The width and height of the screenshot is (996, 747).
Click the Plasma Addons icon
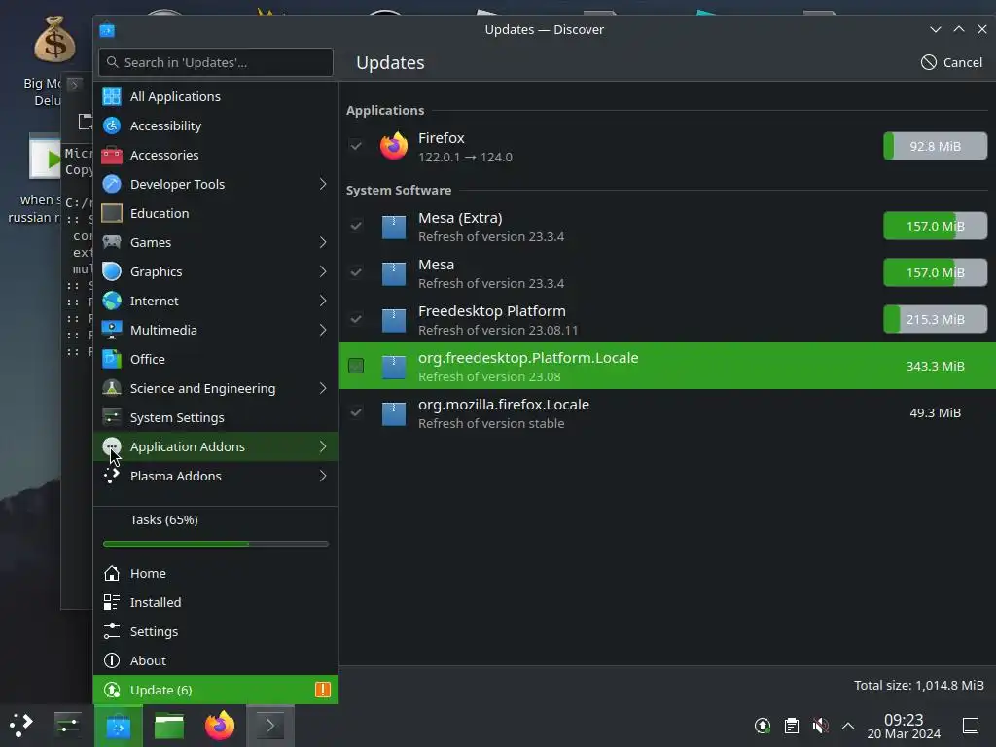[x=112, y=476]
